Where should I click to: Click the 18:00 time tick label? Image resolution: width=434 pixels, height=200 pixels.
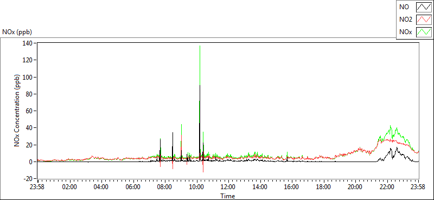[324, 187]
